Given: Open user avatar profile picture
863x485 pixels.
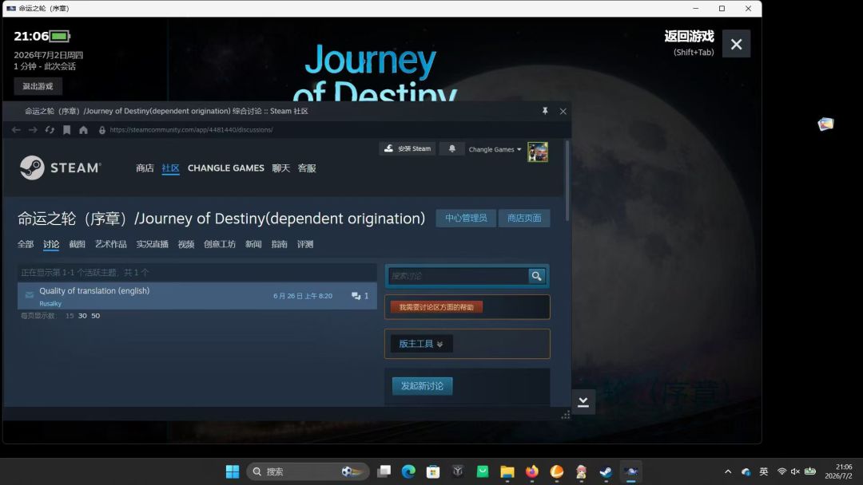Looking at the screenshot, I should pyautogui.click(x=538, y=152).
